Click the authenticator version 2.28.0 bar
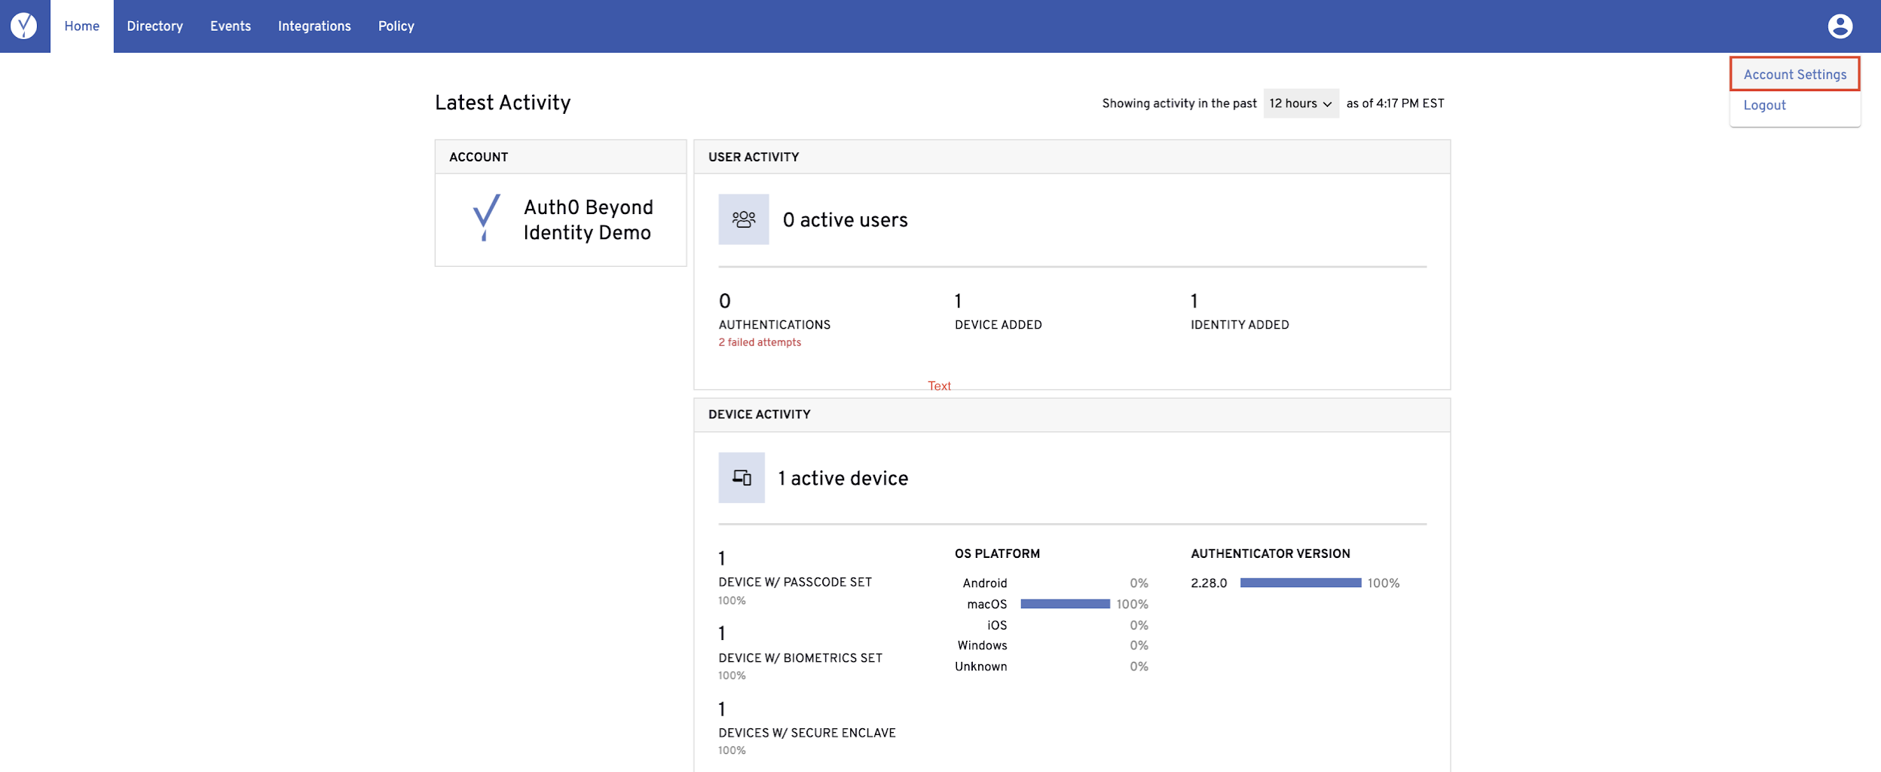 tap(1300, 582)
